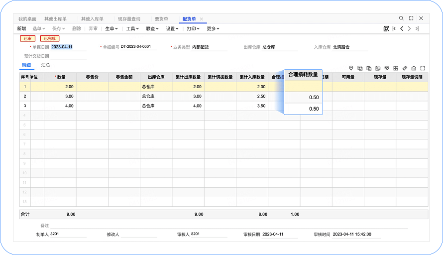Open the document lookup icon beside navigation arrows
443x255 pixels.
coord(386,29)
